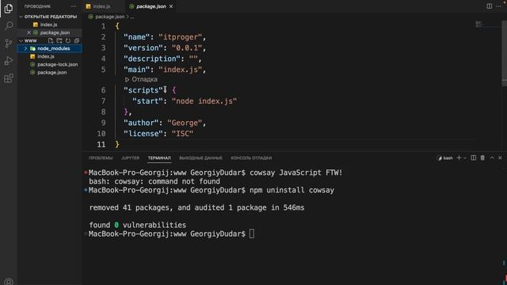
Task: Select package.json in open editors list
Action: click(x=55, y=32)
